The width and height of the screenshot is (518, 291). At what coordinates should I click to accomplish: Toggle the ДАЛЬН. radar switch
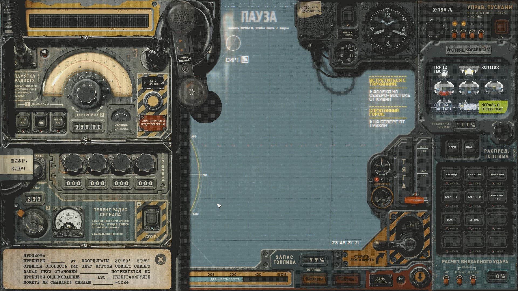click(473, 280)
